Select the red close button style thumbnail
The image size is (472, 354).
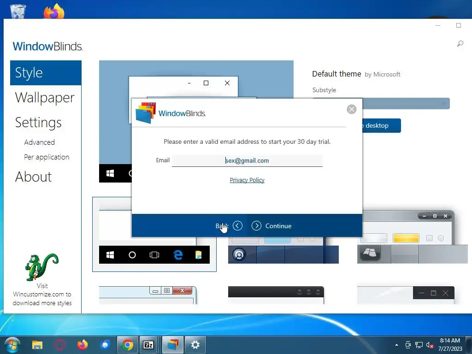(148, 295)
